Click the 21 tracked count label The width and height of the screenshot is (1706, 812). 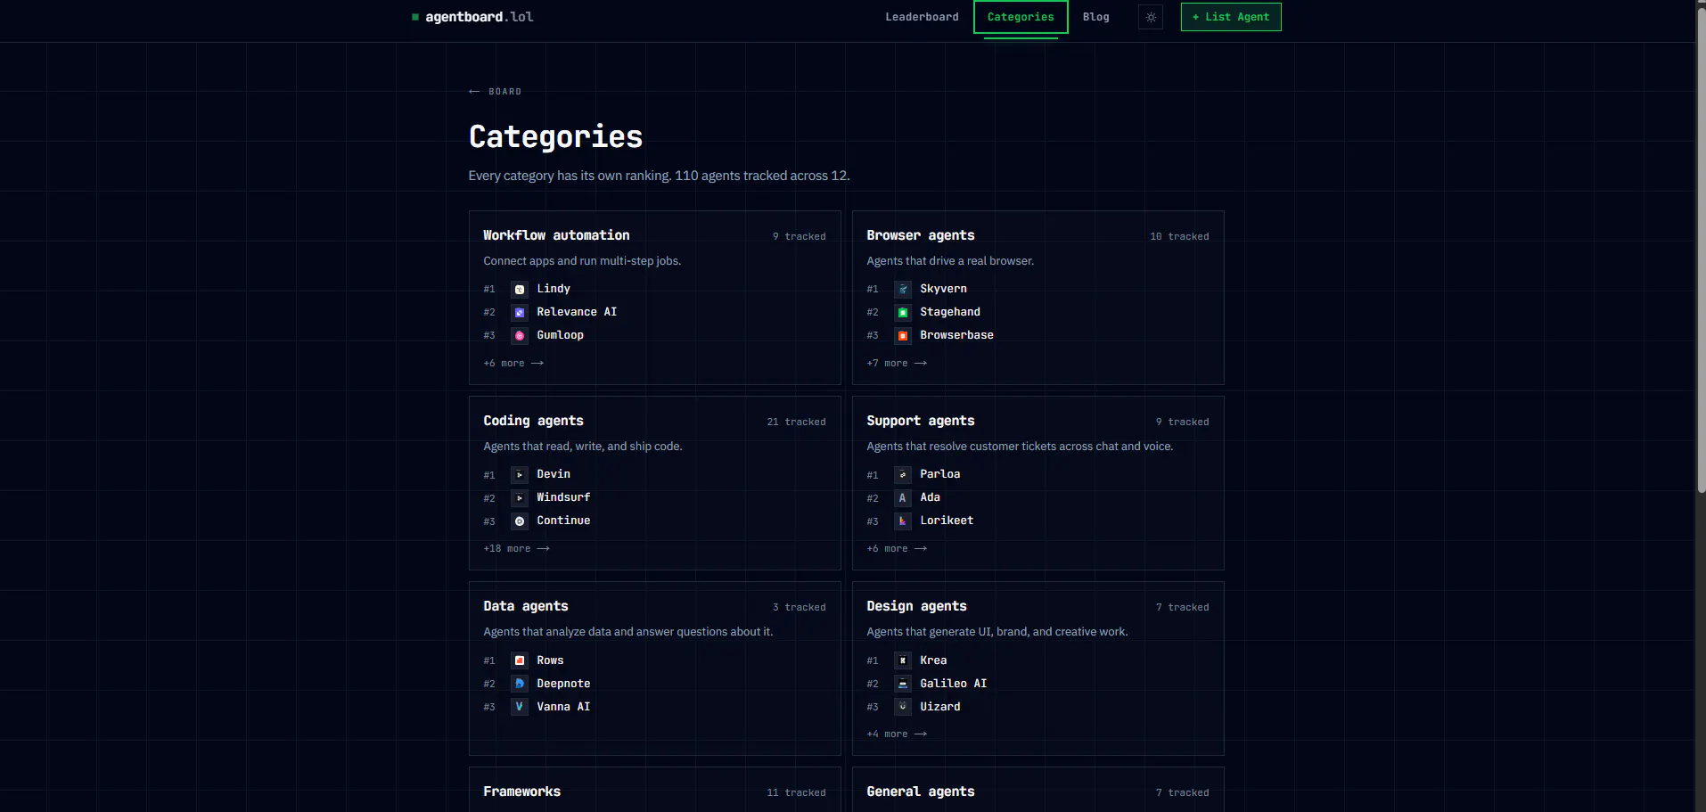(x=796, y=422)
